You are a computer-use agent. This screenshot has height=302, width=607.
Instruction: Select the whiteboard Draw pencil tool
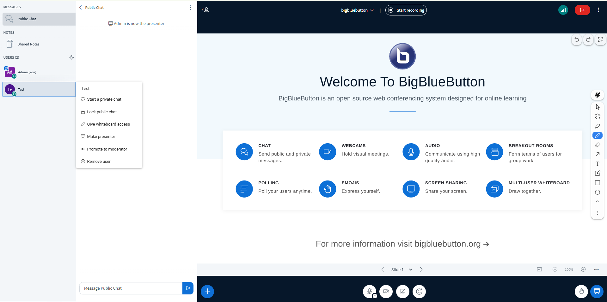(598, 135)
